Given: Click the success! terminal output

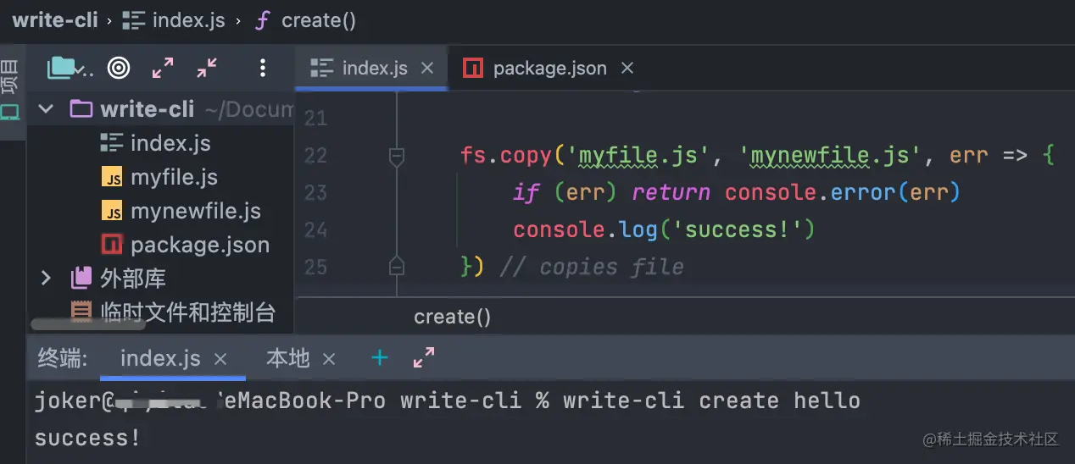Looking at the screenshot, I should click(87, 438).
